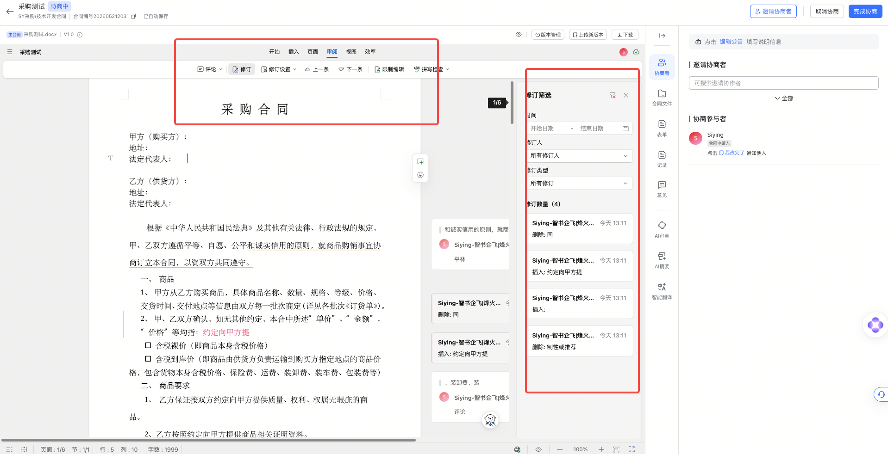The width and height of the screenshot is (888, 454).
Task: Click the red S user avatar in the editor header
Action: point(624,52)
